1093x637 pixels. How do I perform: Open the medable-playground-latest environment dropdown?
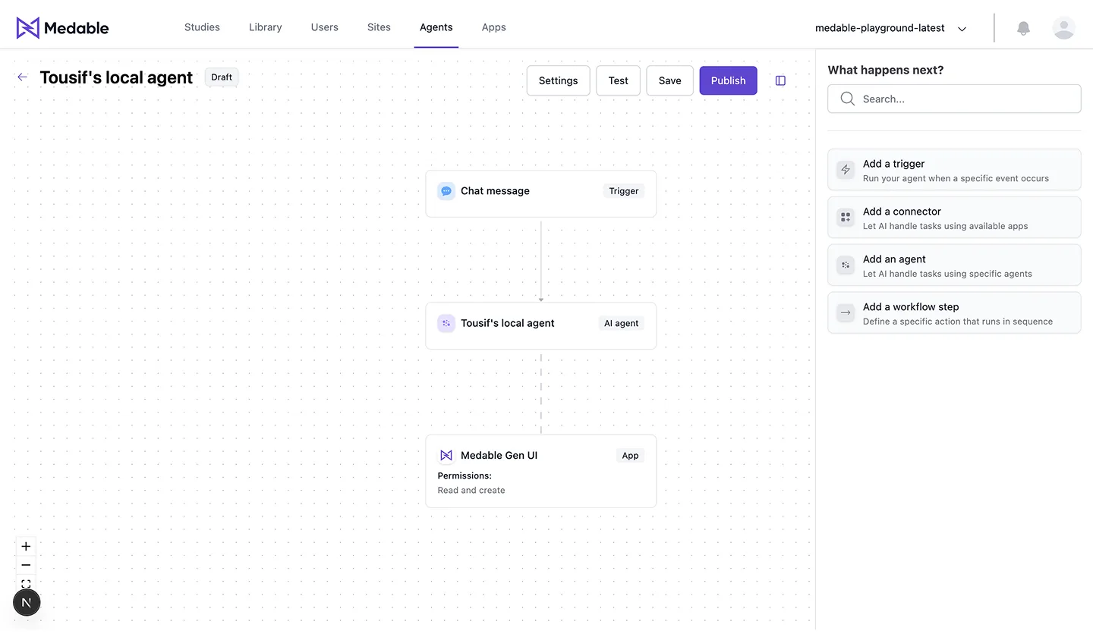[891, 28]
